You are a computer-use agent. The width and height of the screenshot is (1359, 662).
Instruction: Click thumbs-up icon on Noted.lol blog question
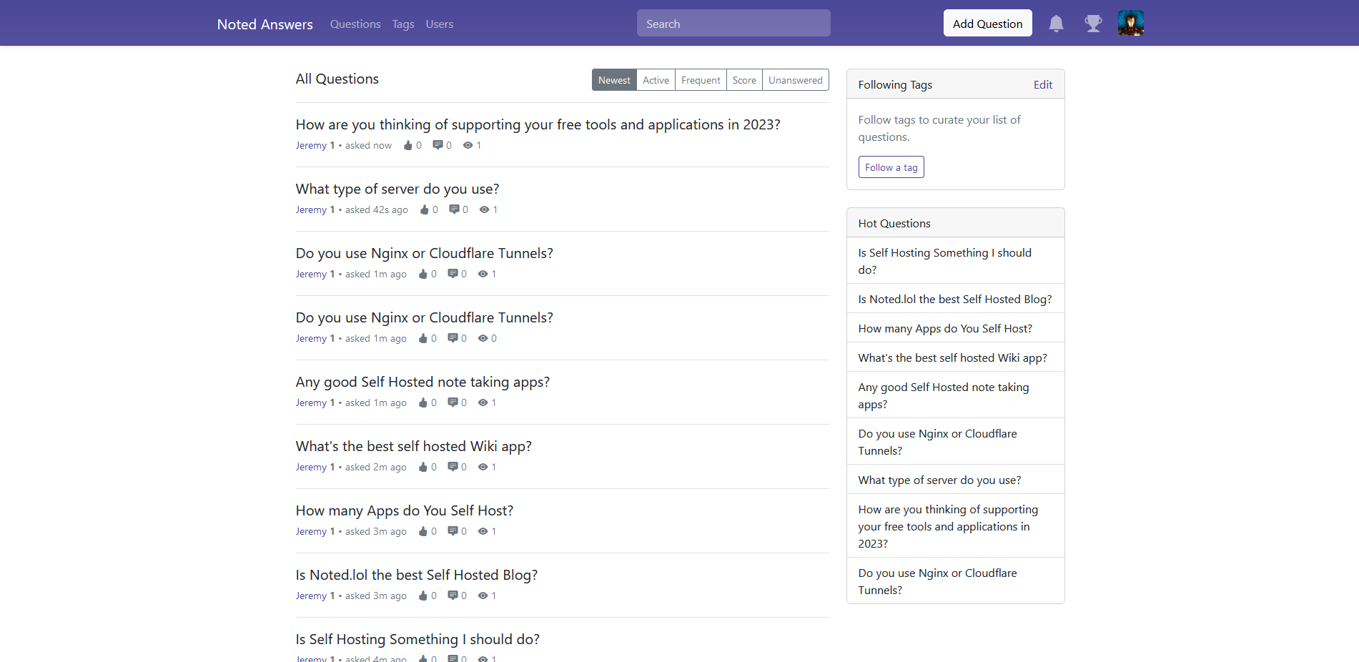[x=423, y=596]
